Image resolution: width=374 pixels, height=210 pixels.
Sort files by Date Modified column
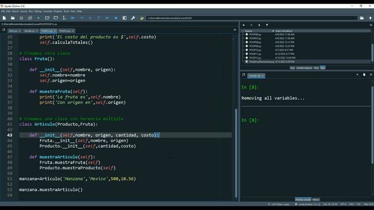283,31
